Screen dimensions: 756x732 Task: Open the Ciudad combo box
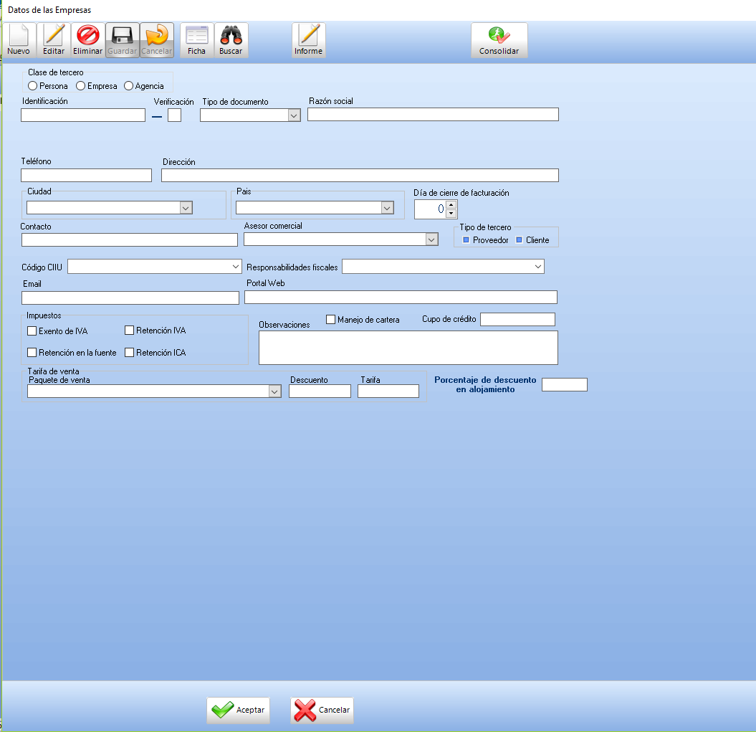[186, 208]
